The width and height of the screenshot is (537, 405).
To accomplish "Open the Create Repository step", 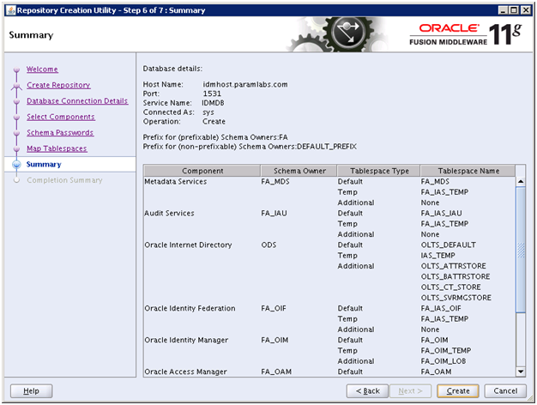I will click(58, 85).
